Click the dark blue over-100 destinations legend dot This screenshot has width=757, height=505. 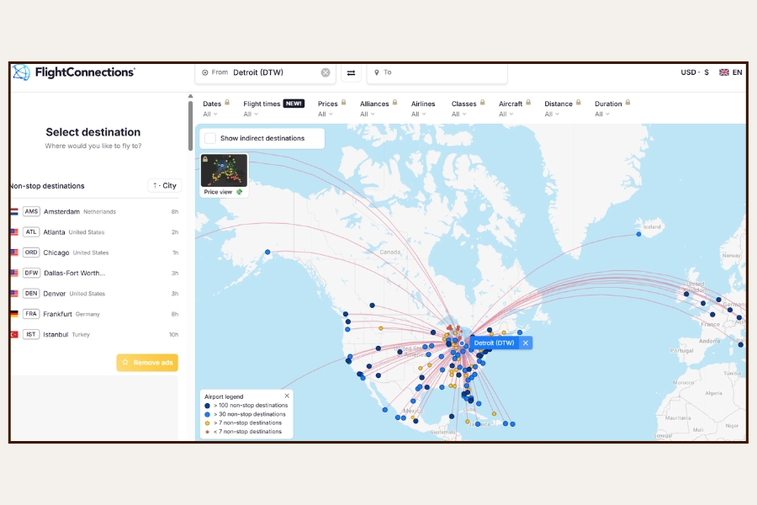click(207, 406)
